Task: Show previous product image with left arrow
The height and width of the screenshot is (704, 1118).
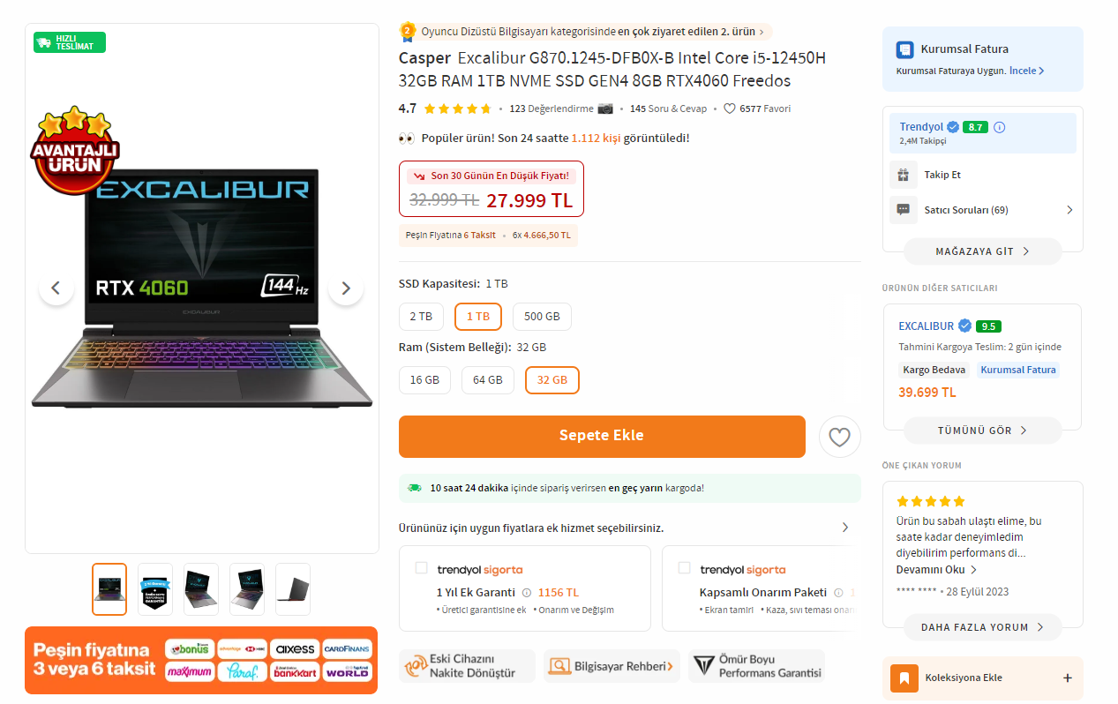Action: pyautogui.click(x=56, y=288)
